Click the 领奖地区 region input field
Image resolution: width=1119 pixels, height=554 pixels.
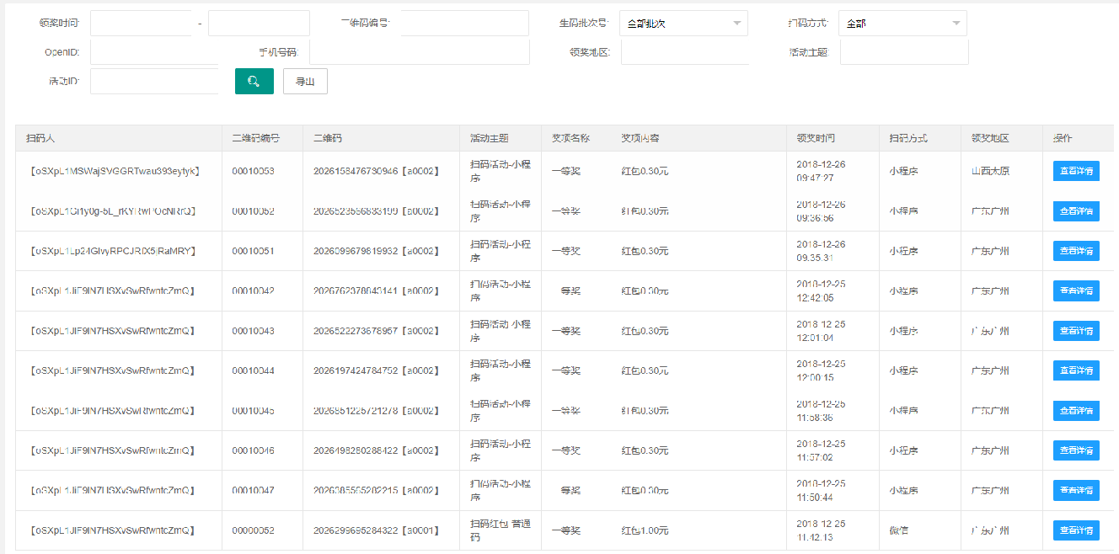pos(683,51)
